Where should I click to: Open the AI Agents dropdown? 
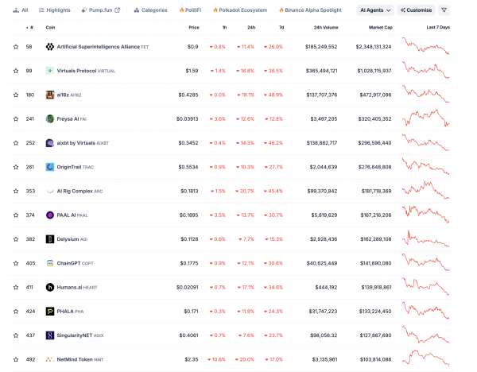(375, 10)
